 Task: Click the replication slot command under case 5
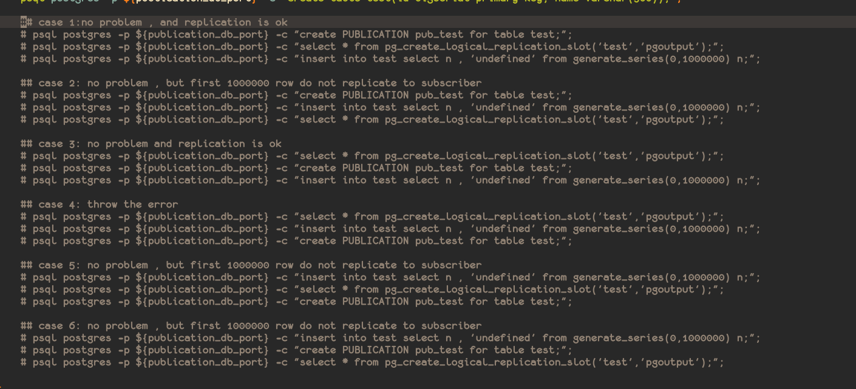coord(372,289)
